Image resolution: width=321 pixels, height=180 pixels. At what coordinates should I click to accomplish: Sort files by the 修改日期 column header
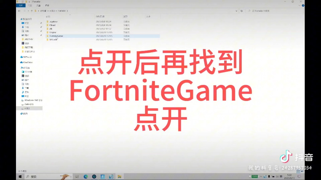point(101,16)
